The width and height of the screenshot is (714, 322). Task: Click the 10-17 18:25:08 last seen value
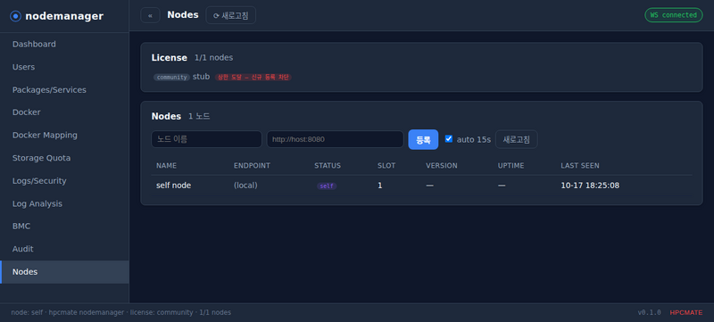coord(590,186)
